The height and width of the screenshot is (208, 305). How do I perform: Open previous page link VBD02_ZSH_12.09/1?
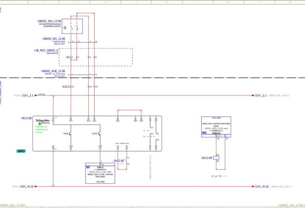click(13, 205)
